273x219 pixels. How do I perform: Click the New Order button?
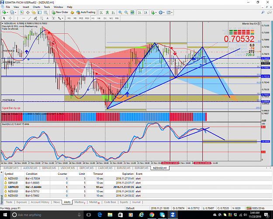pos(60,12)
